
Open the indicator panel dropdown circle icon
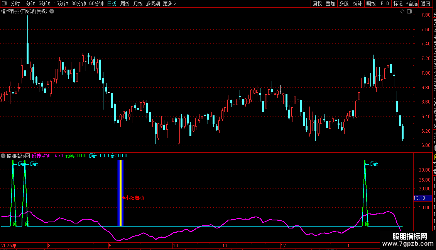pyautogui.click(x=3, y=156)
